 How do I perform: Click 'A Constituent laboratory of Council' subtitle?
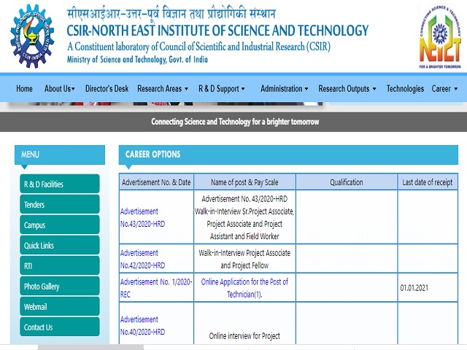click(x=198, y=47)
